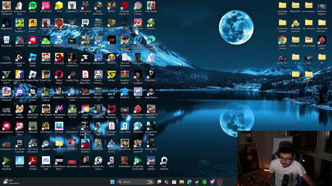The image size is (332, 186).
Task: Open Adobe Acrobat desktop icon
Action: tap(33, 164)
